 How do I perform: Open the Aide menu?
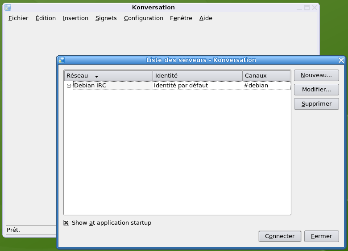[x=206, y=18]
